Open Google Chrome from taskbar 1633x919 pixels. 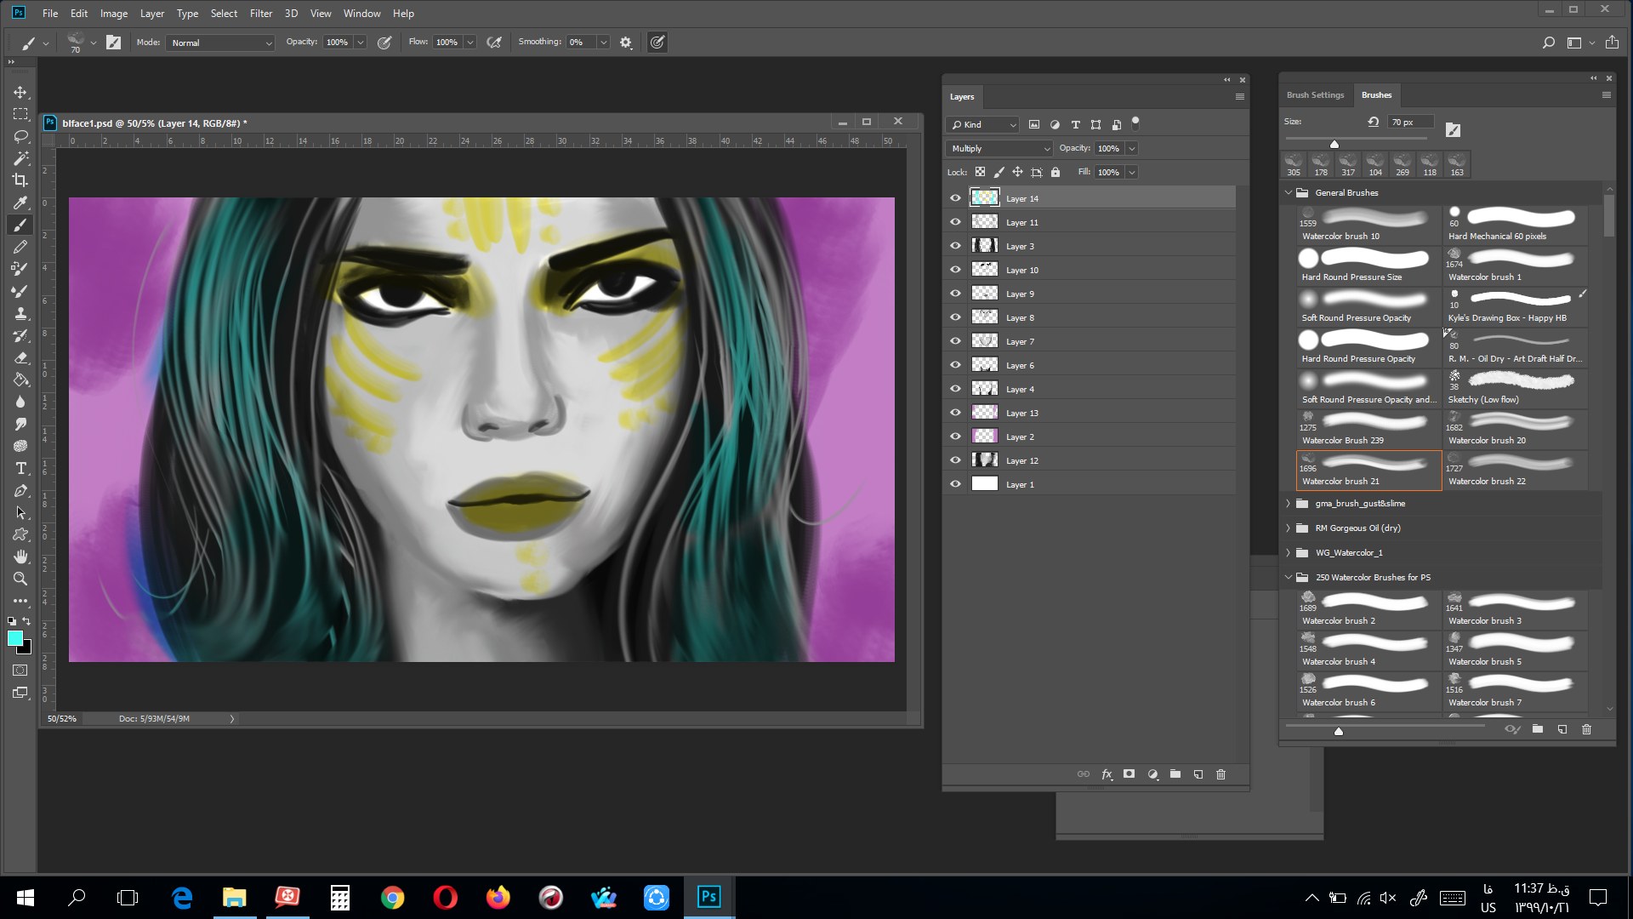pyautogui.click(x=392, y=897)
